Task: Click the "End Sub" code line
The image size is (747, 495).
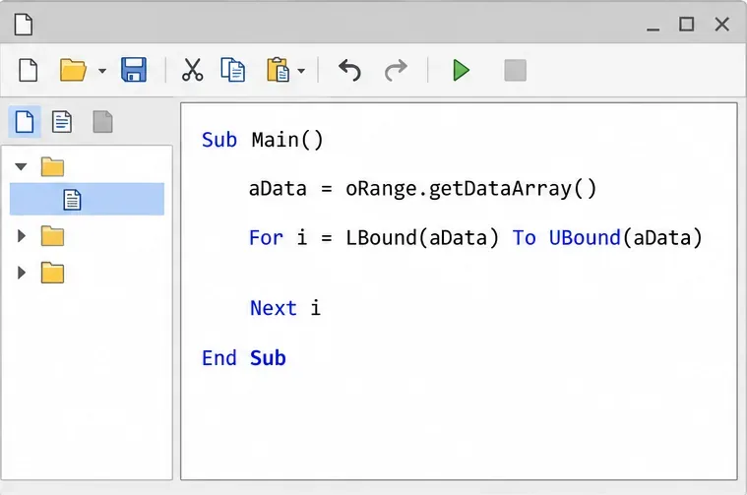Action: coord(243,358)
